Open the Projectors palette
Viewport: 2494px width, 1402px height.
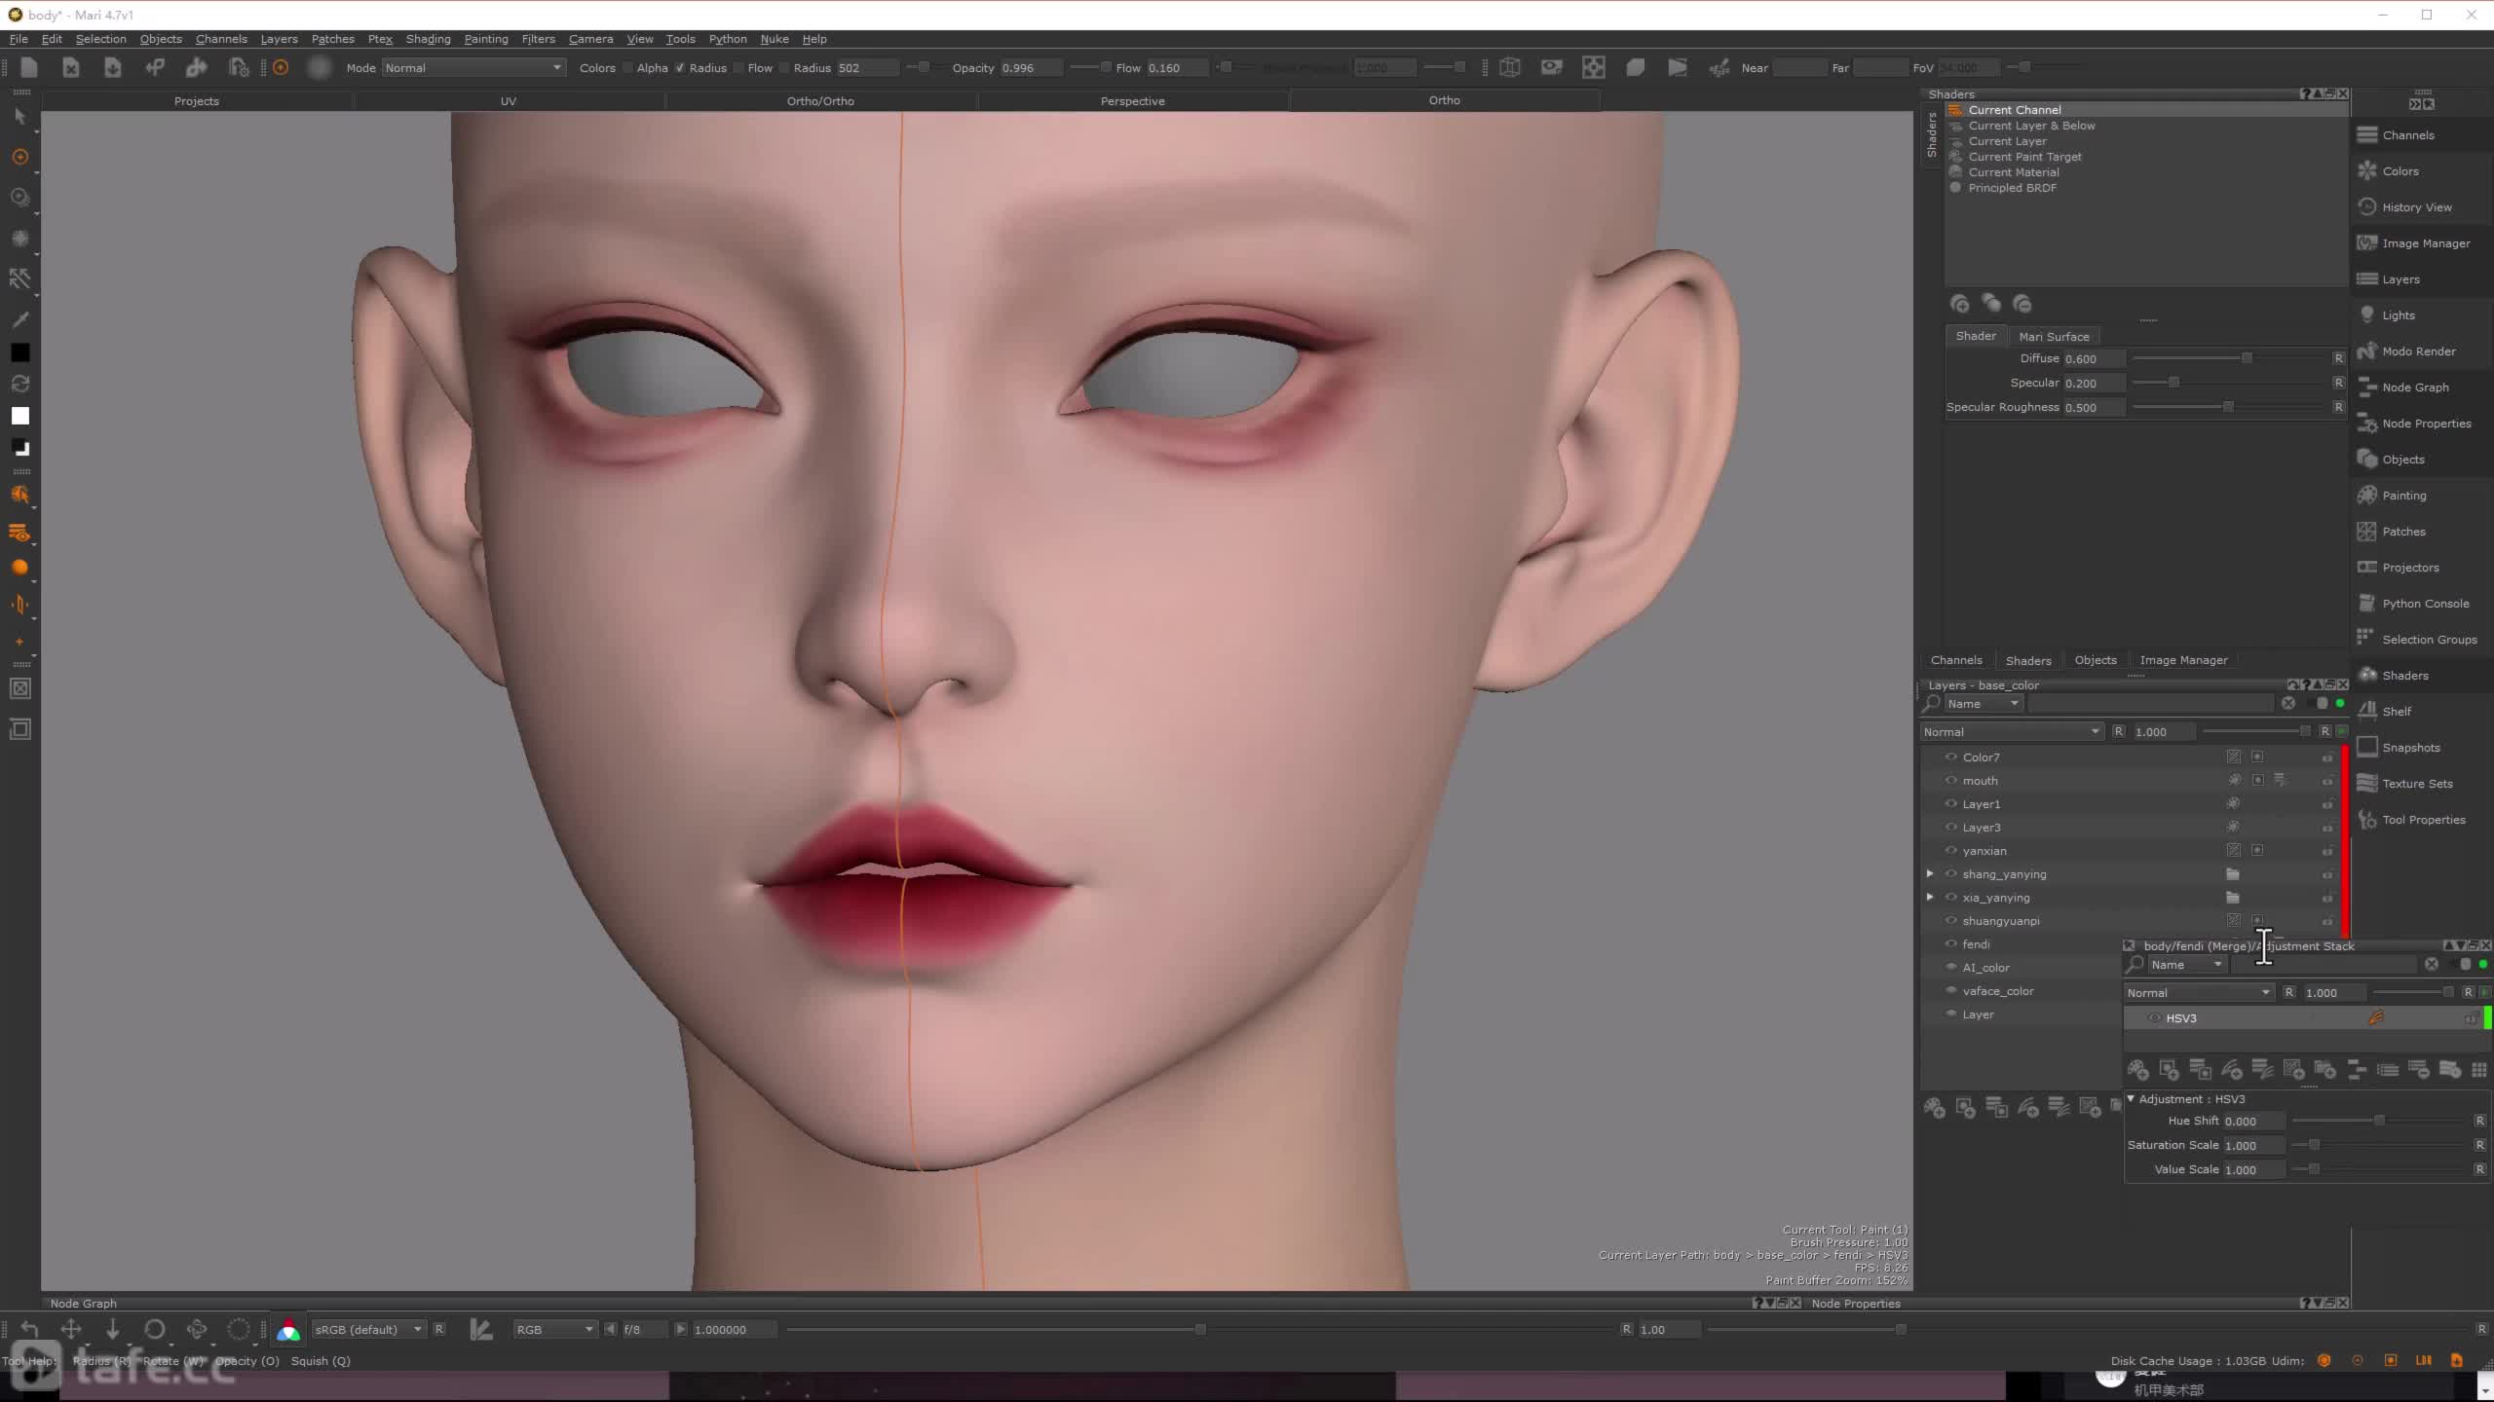pyautogui.click(x=2398, y=568)
